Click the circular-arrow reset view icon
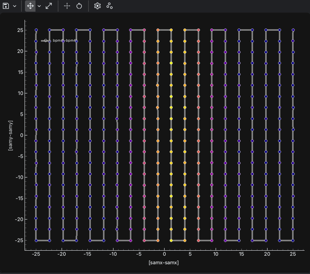The height and width of the screenshot is (274, 310). [79, 6]
